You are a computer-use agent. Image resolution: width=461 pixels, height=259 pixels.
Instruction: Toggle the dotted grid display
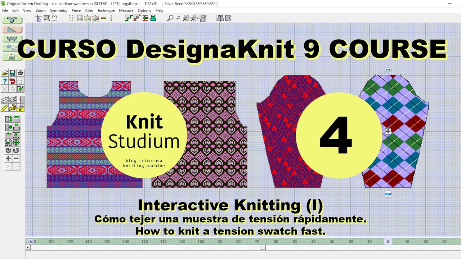coord(71,18)
